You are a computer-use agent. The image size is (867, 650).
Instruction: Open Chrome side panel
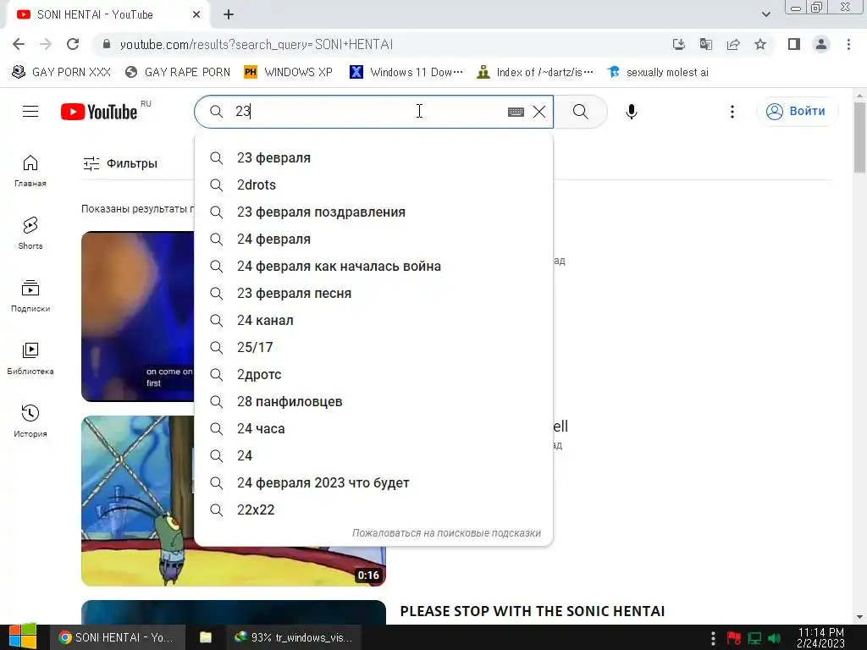pos(794,44)
